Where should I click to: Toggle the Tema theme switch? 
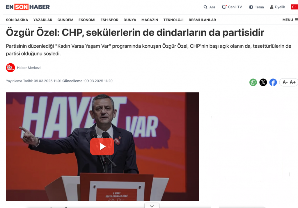tap(251, 7)
